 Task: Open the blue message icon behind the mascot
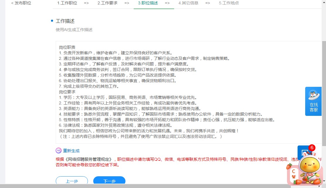302,152
